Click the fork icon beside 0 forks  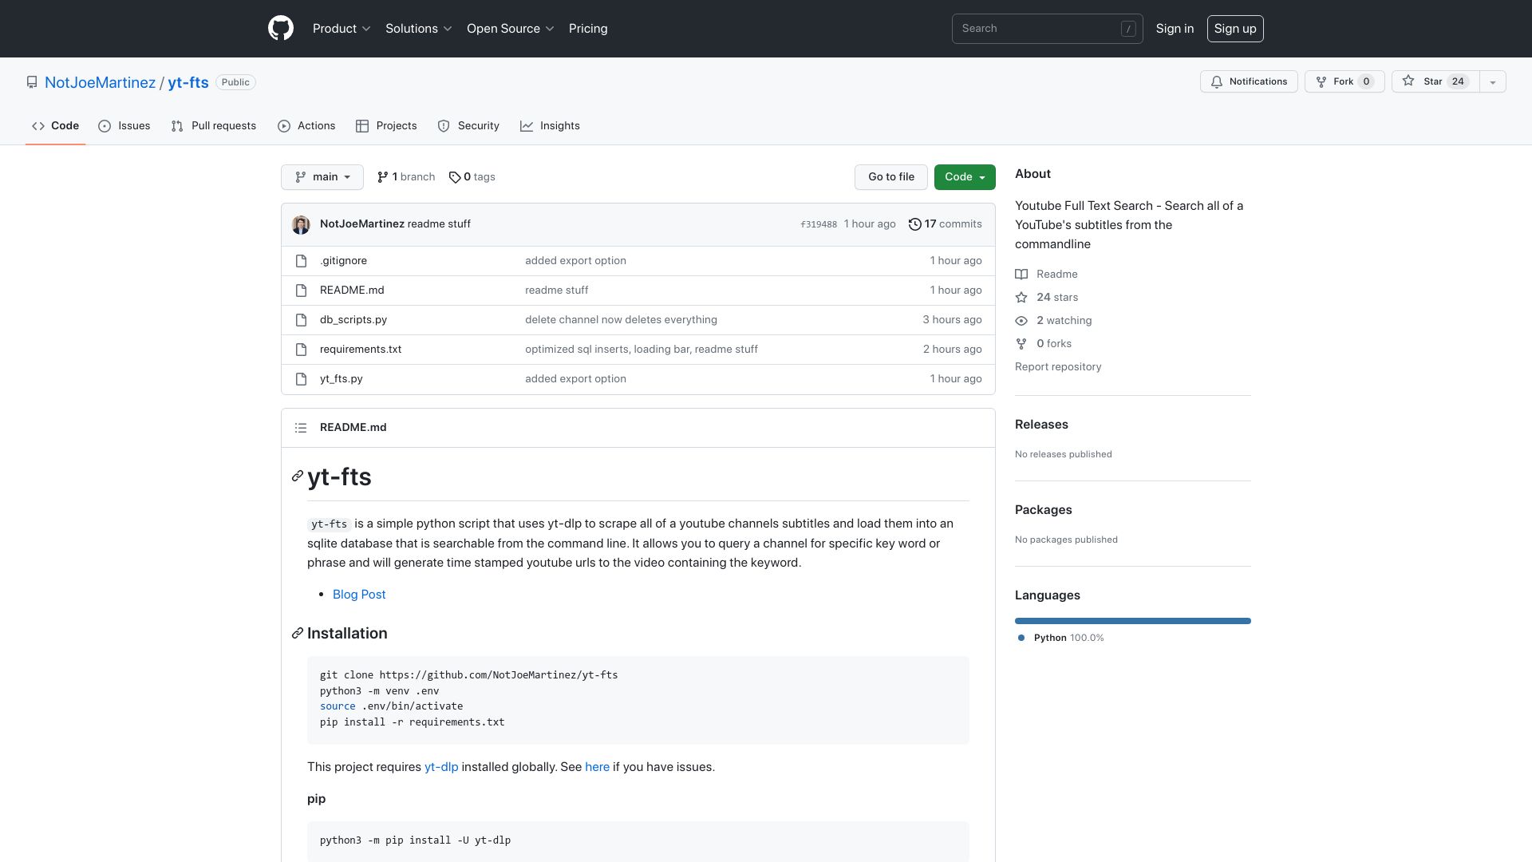pyautogui.click(x=1021, y=344)
